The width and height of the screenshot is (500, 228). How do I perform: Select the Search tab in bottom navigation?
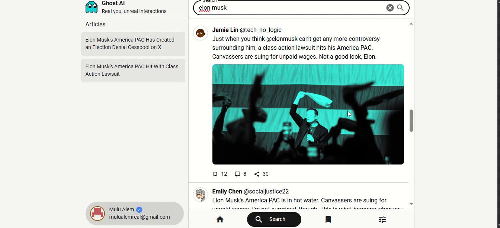point(274,219)
